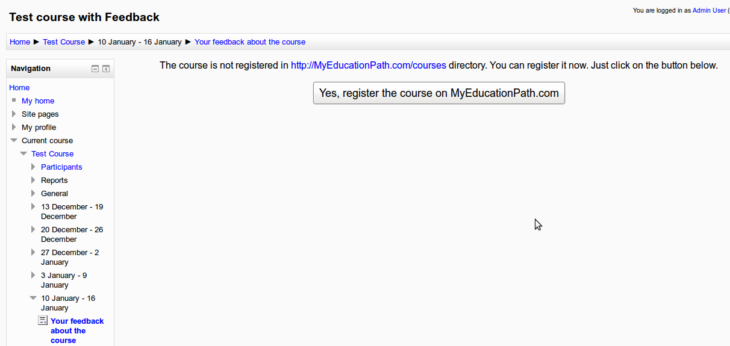Open the MyEducationPath.com/courses link
Viewport: 730px width, 346px height.
coord(368,65)
